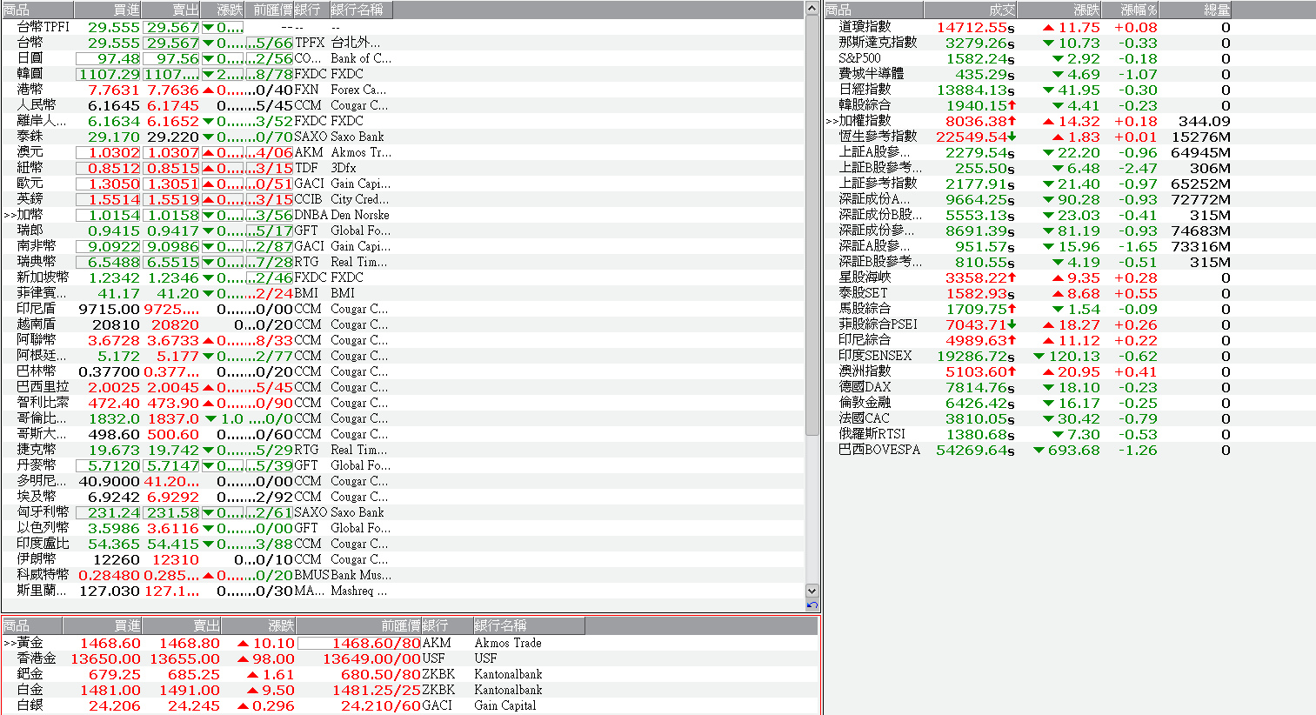Select the 印尼盾 currency row
1316x715 pixels.
pos(403,309)
